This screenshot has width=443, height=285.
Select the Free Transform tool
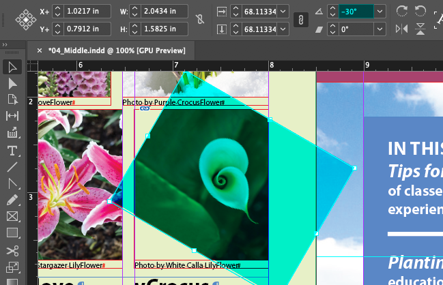[x=12, y=267]
